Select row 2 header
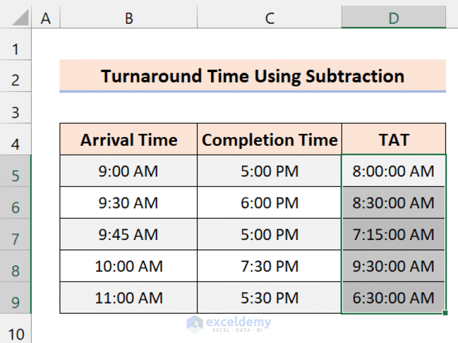 16,76
